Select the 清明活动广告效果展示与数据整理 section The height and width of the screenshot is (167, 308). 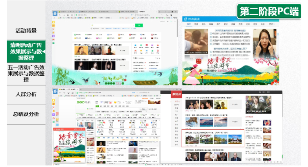(26, 51)
